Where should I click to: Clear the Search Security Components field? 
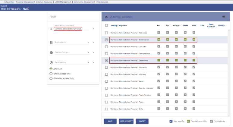coord(93,29)
